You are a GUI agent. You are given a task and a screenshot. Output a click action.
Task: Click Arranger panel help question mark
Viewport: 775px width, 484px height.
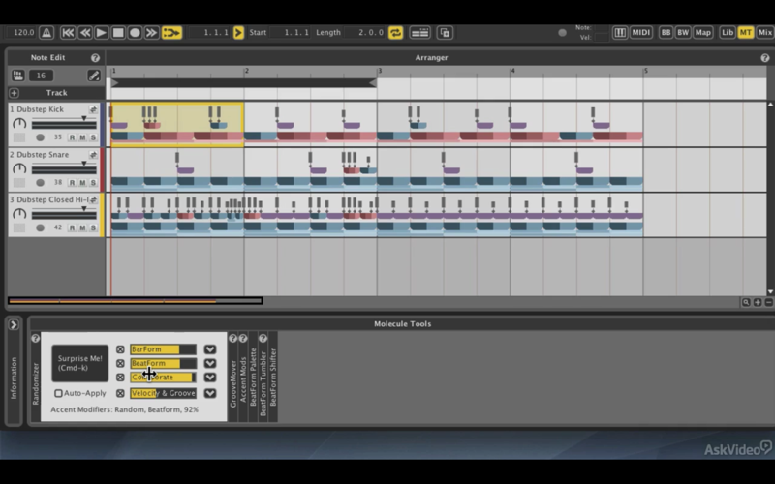click(765, 58)
